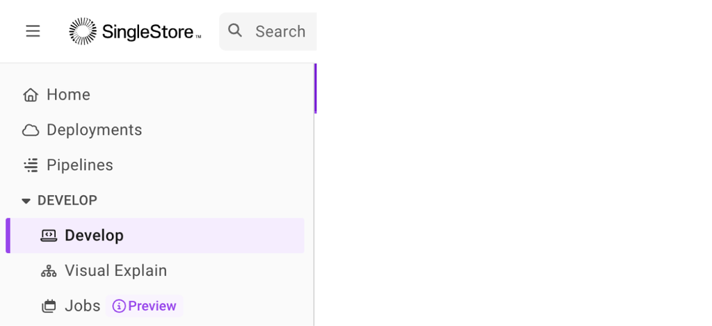Click the SingleStore wordmark text
This screenshot has height=326, width=712.
pos(152,32)
